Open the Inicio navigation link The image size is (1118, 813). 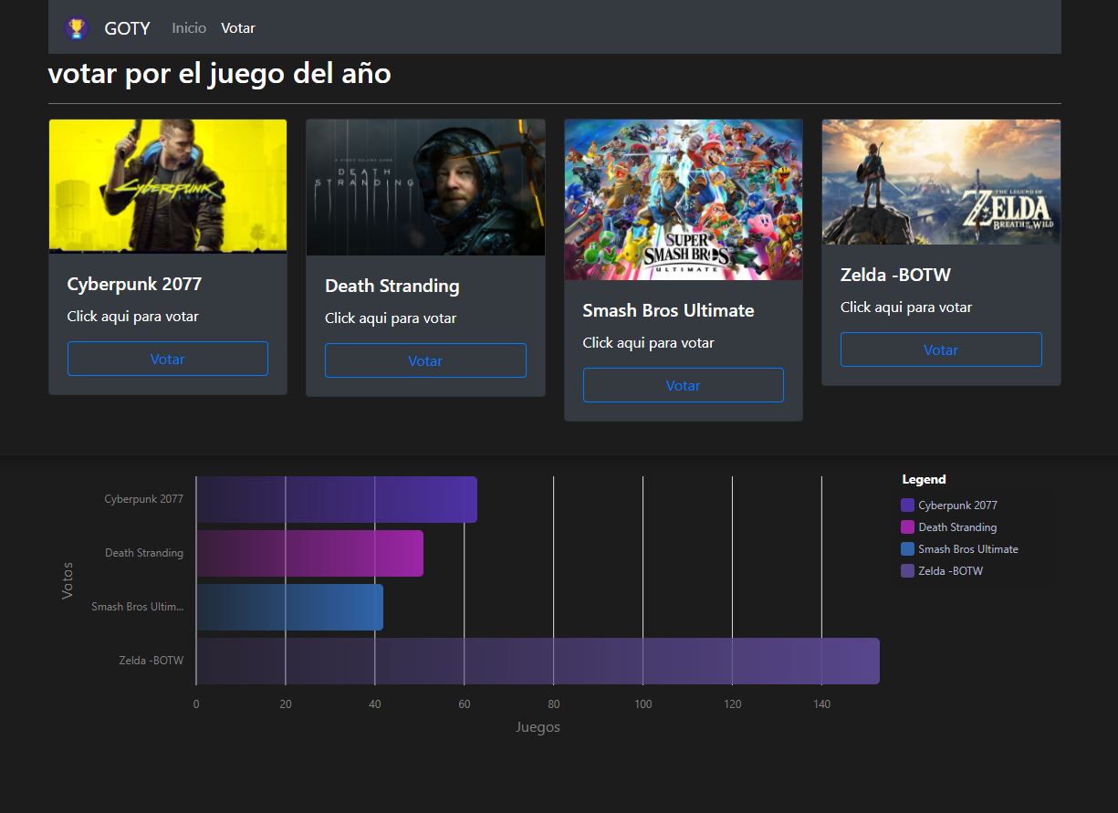[189, 28]
